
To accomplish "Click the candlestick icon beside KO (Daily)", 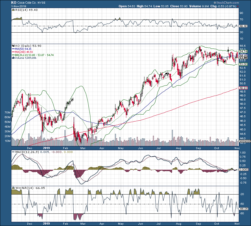I will tap(13, 46).
